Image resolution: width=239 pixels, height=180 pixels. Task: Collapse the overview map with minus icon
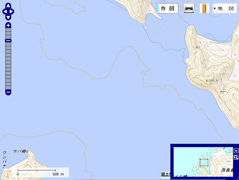click(236, 151)
